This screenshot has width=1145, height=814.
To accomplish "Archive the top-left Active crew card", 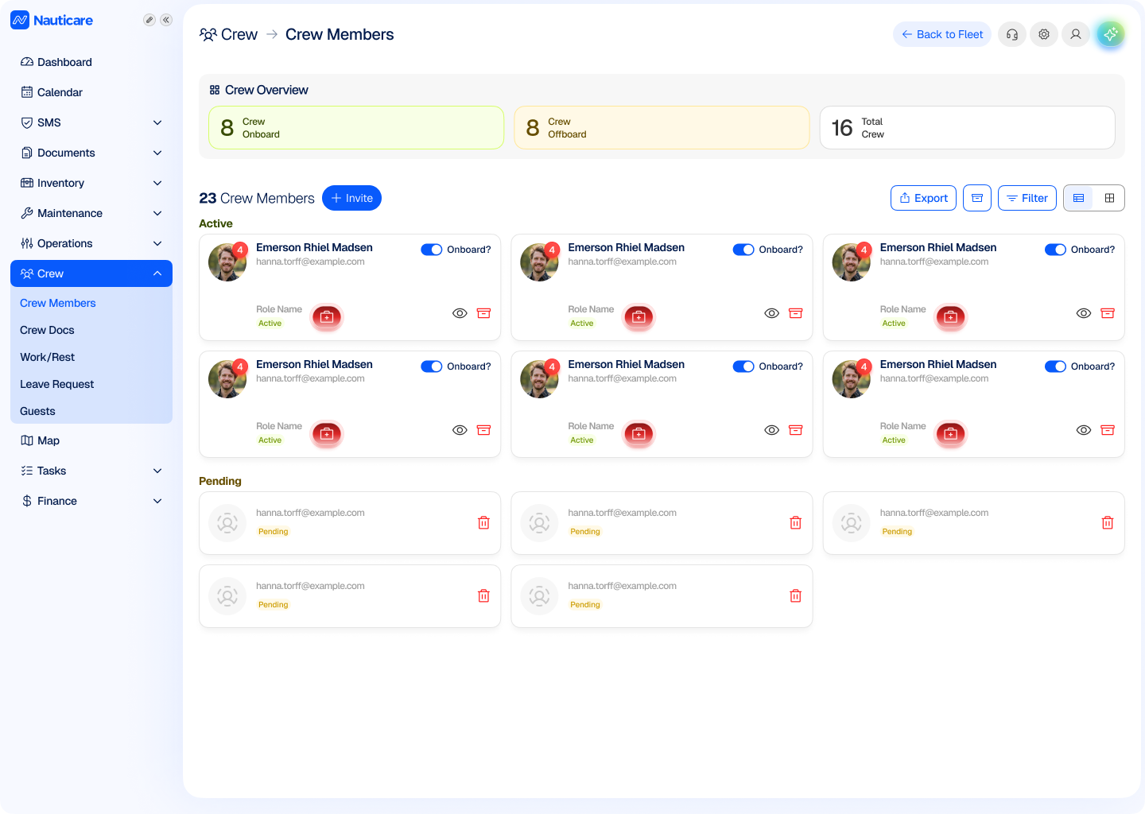I will (x=483, y=313).
